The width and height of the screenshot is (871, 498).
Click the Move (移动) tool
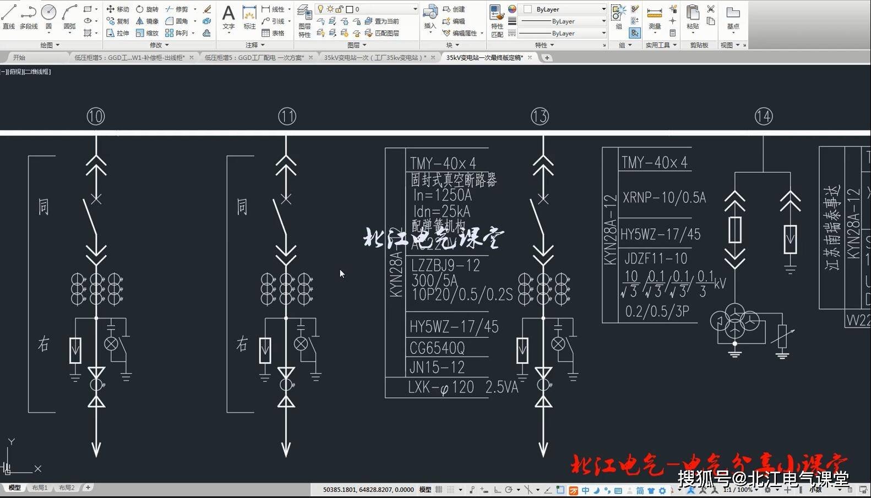click(118, 9)
